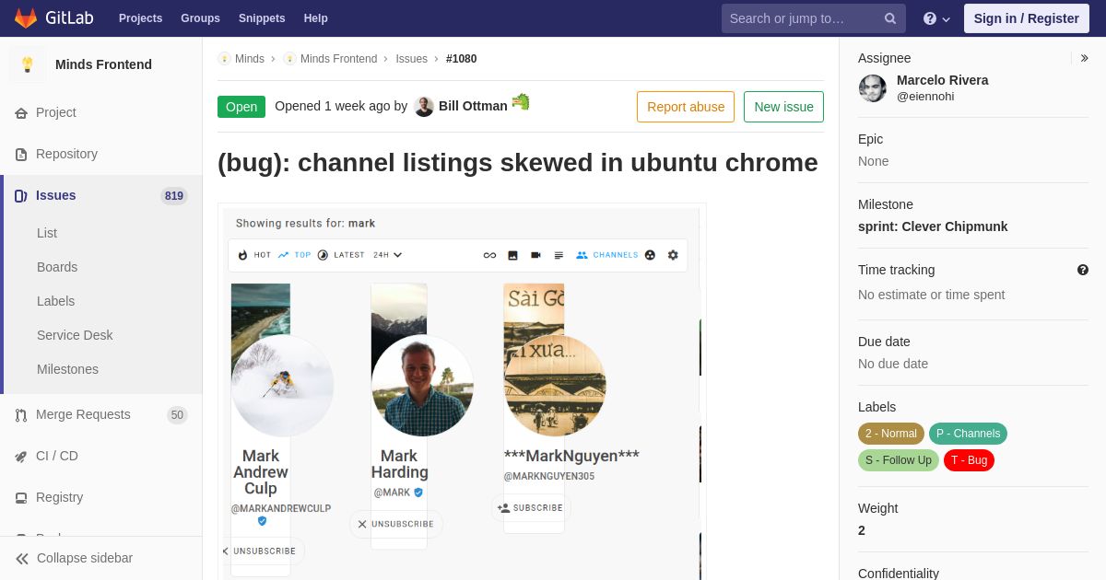
Task: Click the New issue button
Action: tap(783, 107)
